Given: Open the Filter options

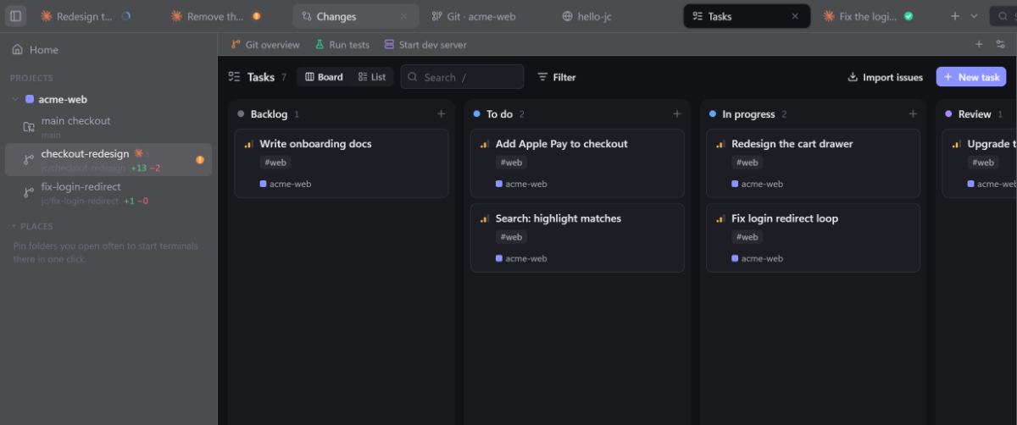Looking at the screenshot, I should [x=556, y=77].
